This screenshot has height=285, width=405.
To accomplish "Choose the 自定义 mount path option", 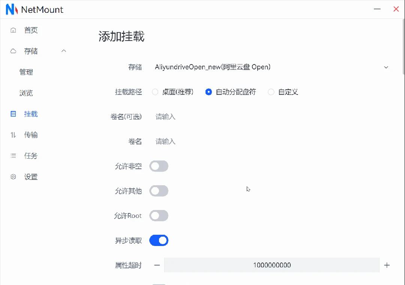I will pyautogui.click(x=283, y=92).
